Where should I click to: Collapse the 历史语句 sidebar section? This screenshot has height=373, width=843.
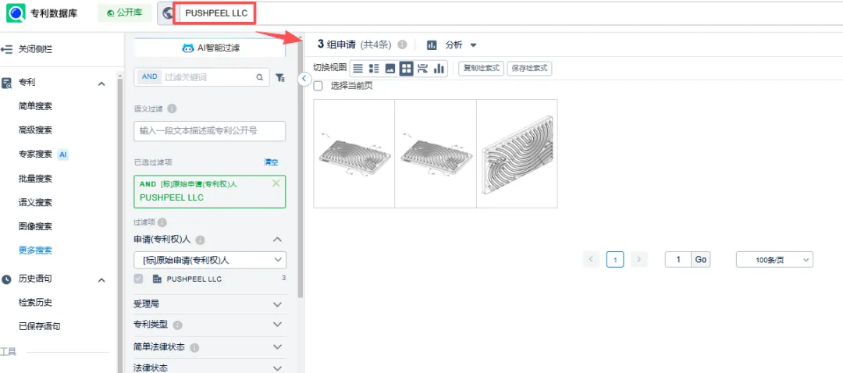click(101, 280)
